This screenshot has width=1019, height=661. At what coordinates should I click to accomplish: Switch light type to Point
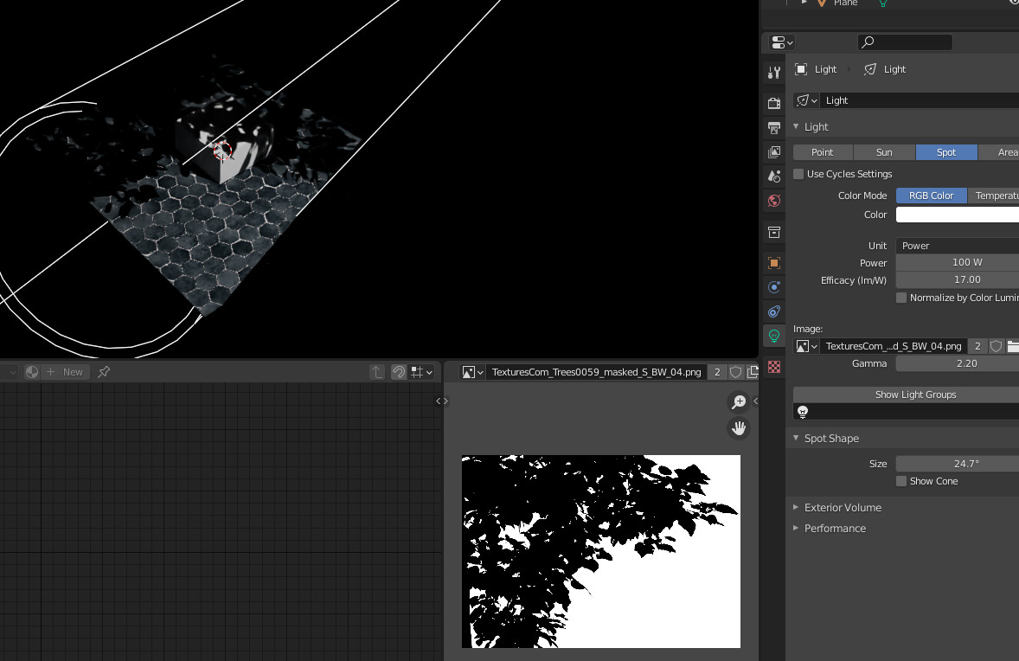(x=822, y=152)
